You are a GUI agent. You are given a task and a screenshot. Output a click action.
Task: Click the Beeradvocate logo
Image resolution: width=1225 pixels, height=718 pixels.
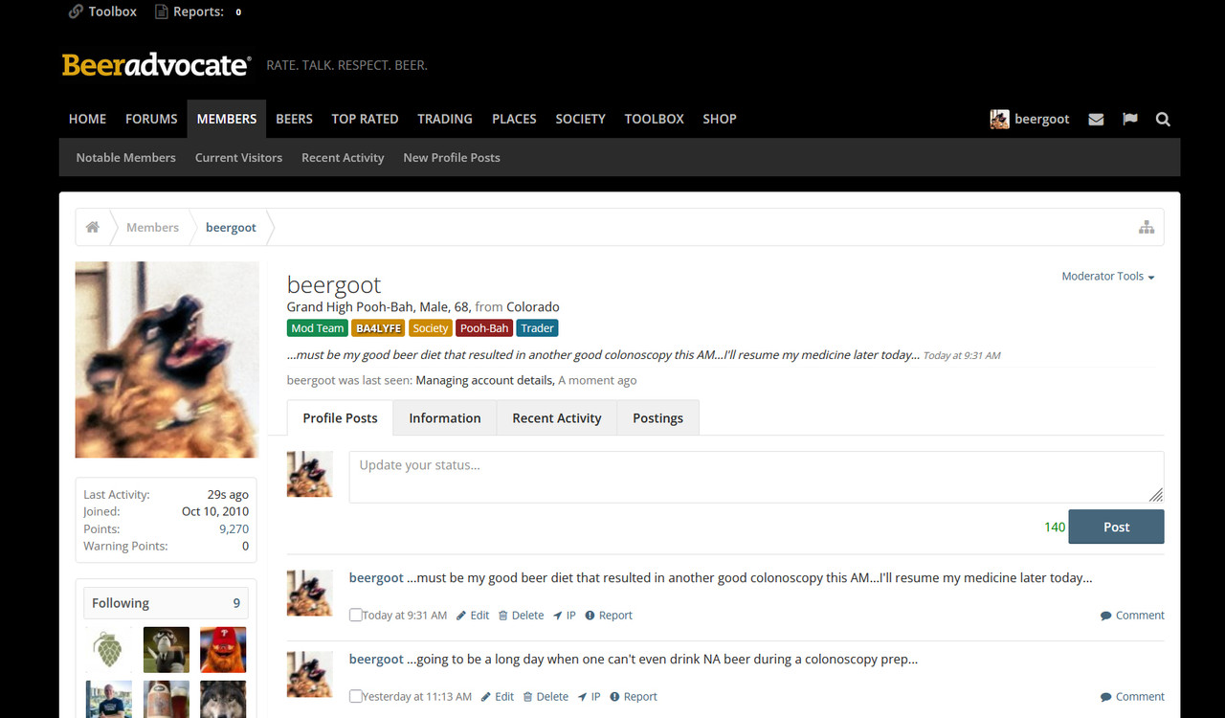click(x=156, y=65)
